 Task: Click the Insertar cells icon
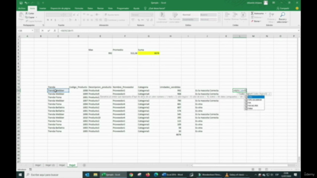tap(227, 15)
